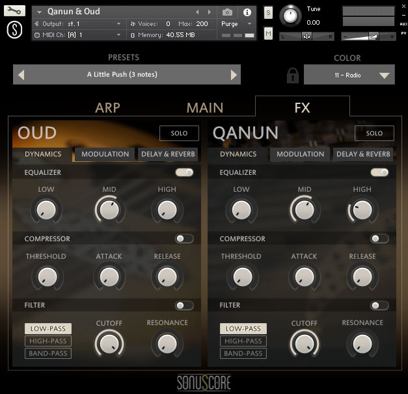This screenshot has width=408, height=394.
Task: Open the wrench instrument edit icon
Action: [14, 11]
